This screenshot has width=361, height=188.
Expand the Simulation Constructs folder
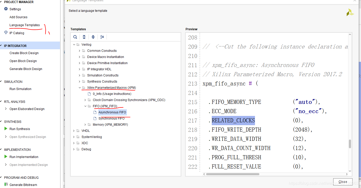click(80, 75)
